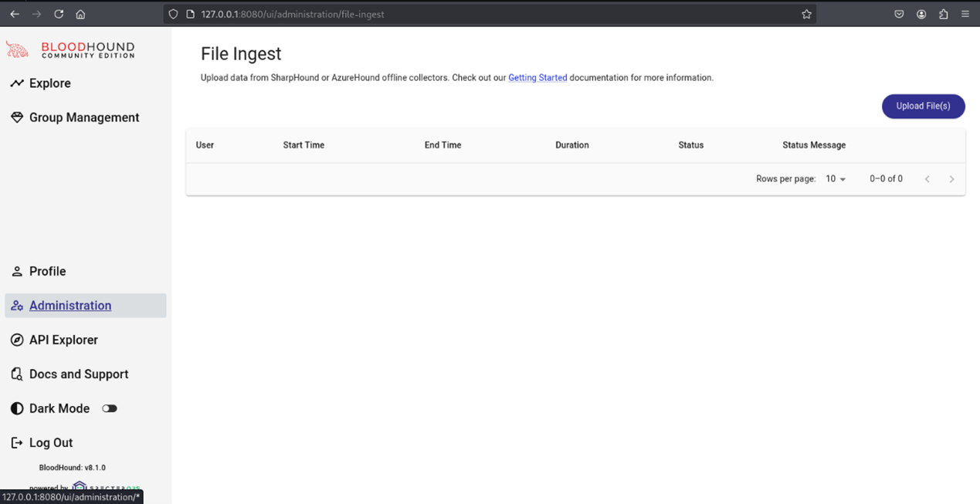Click the Log Out icon

click(x=17, y=443)
